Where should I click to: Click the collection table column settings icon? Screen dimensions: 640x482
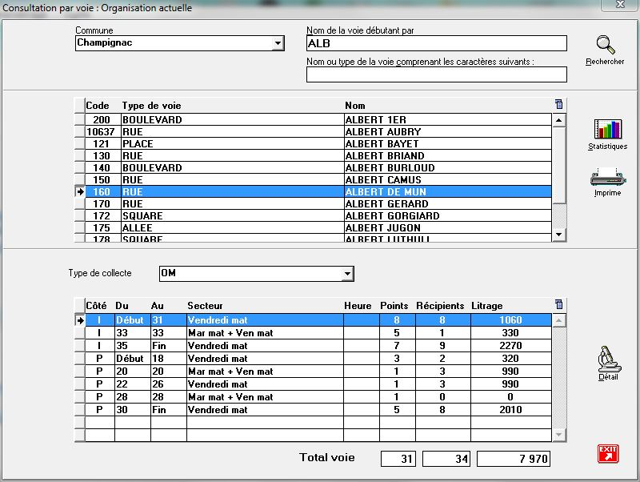tap(558, 304)
